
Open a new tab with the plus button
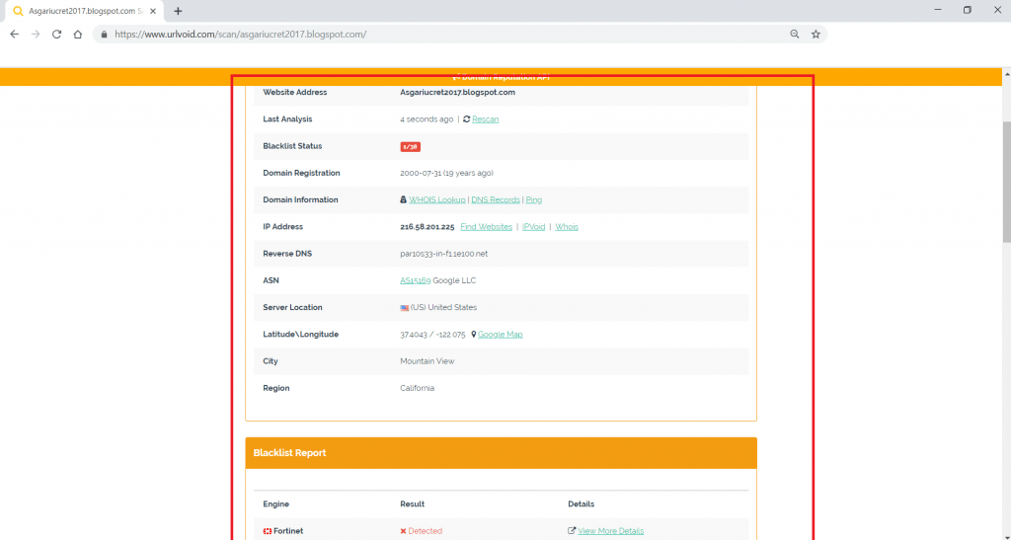pyautogui.click(x=178, y=11)
